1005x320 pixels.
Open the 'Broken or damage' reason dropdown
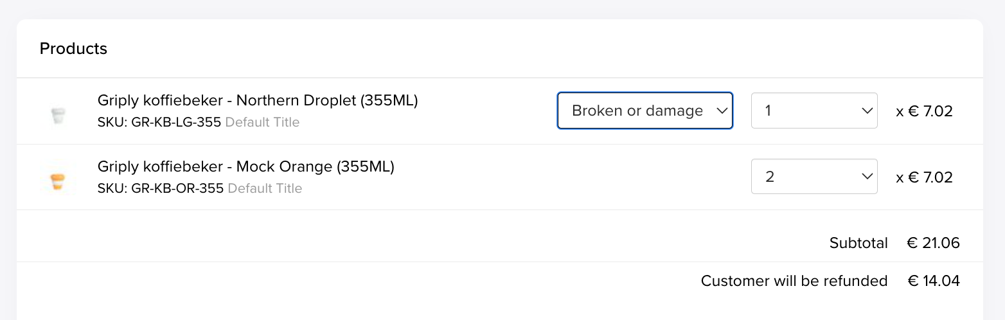(x=645, y=111)
